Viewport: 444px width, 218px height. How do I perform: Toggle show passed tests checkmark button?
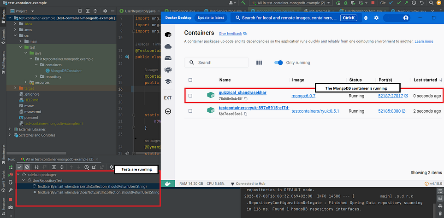[19, 167]
